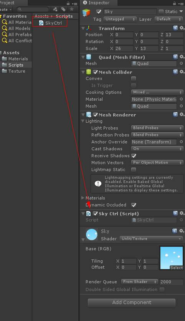Open Reflection Probes dropdown
This screenshot has height=321, width=185.
[x=157, y=135]
